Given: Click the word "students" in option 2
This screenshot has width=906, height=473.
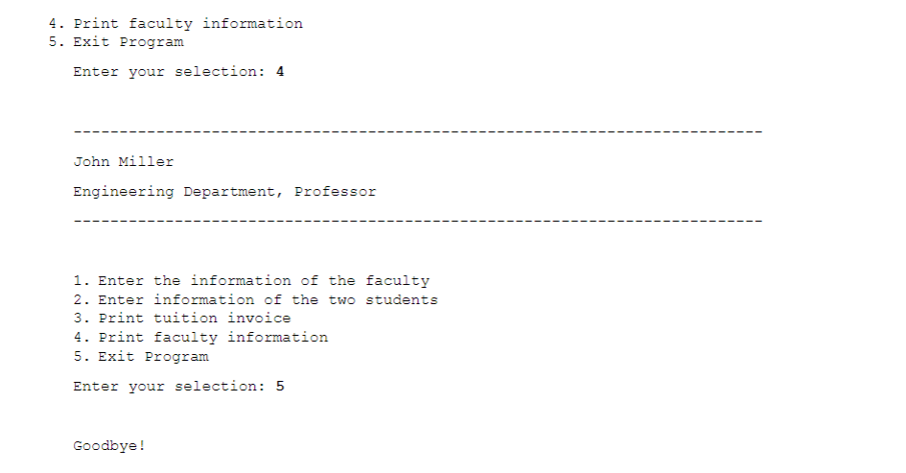Looking at the screenshot, I should tap(402, 299).
